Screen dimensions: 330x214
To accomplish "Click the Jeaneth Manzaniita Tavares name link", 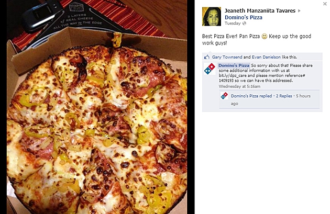I will (x=260, y=10).
